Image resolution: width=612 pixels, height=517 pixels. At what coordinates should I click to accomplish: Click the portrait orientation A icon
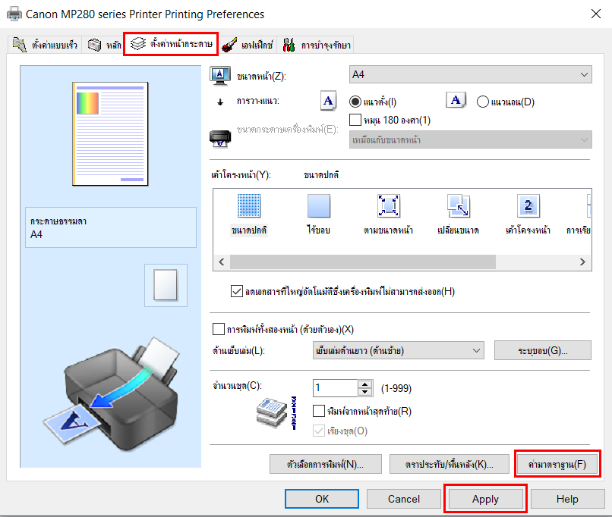(x=328, y=101)
